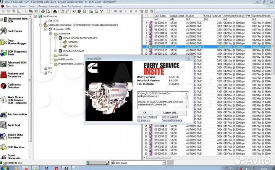Select the BS90001.14 row in the table

pos(160,23)
